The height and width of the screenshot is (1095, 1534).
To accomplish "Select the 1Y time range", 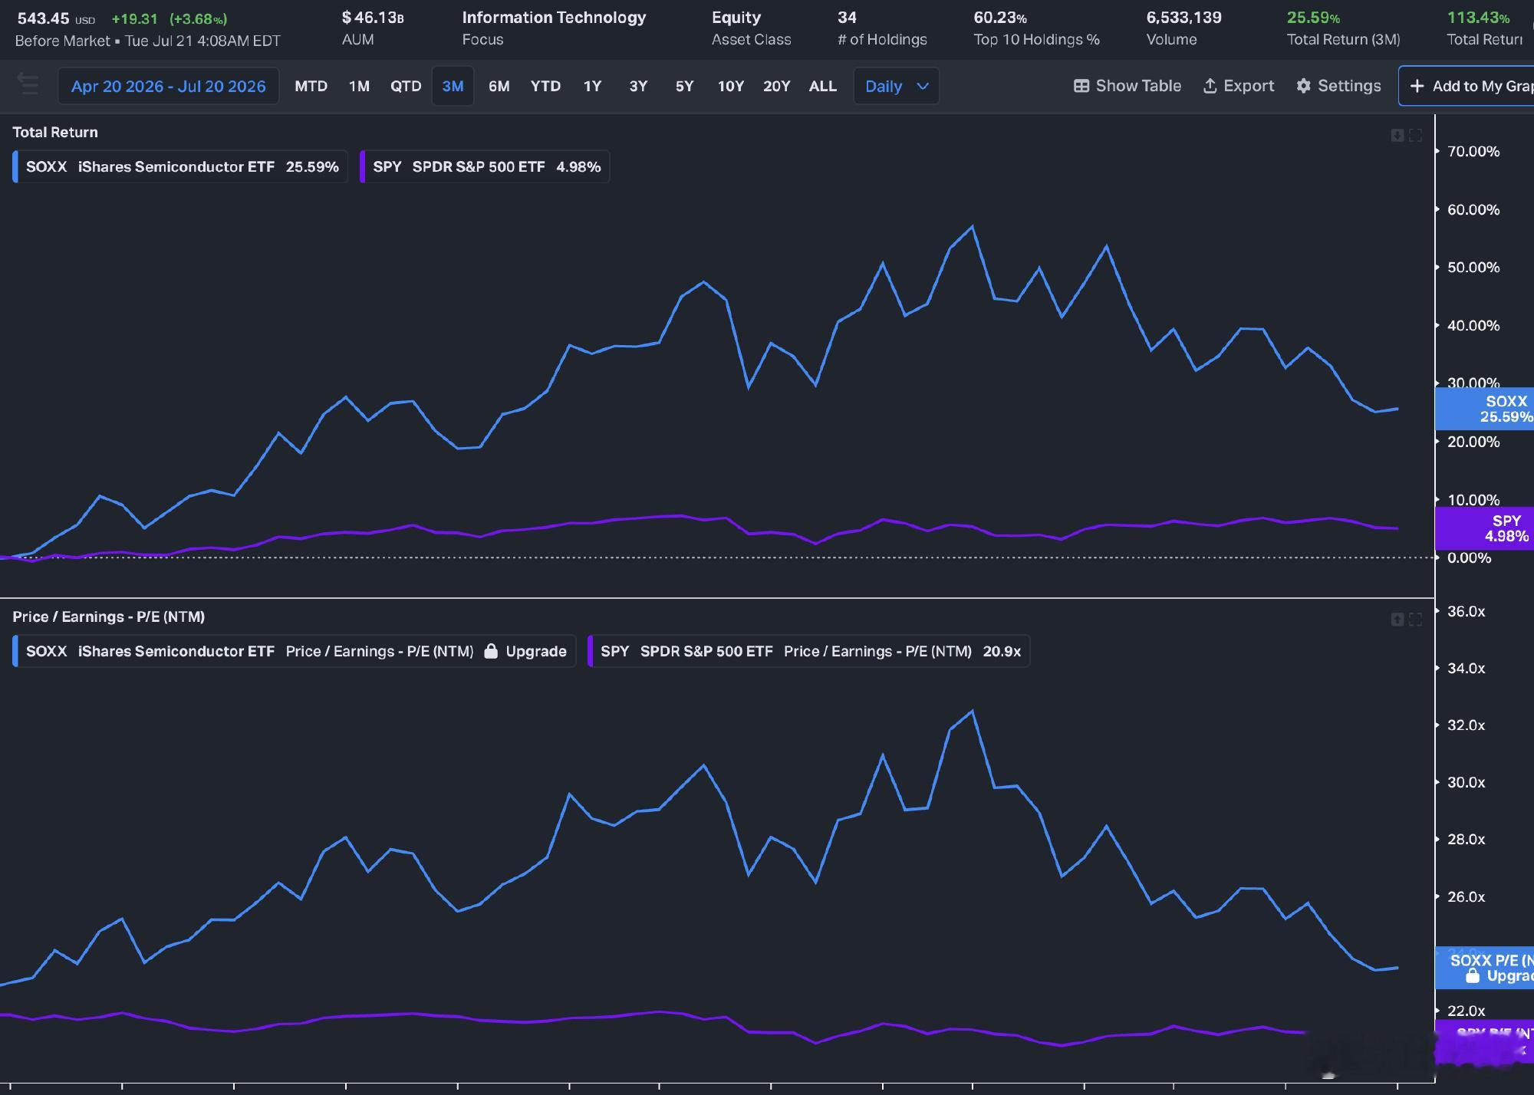I will point(592,86).
